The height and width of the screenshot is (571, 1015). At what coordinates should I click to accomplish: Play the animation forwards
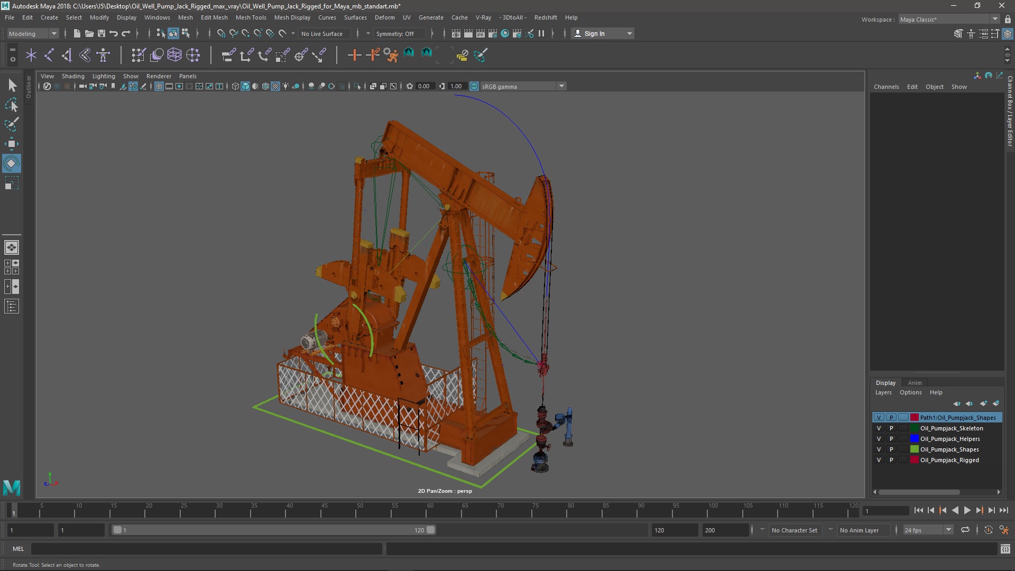click(x=967, y=510)
